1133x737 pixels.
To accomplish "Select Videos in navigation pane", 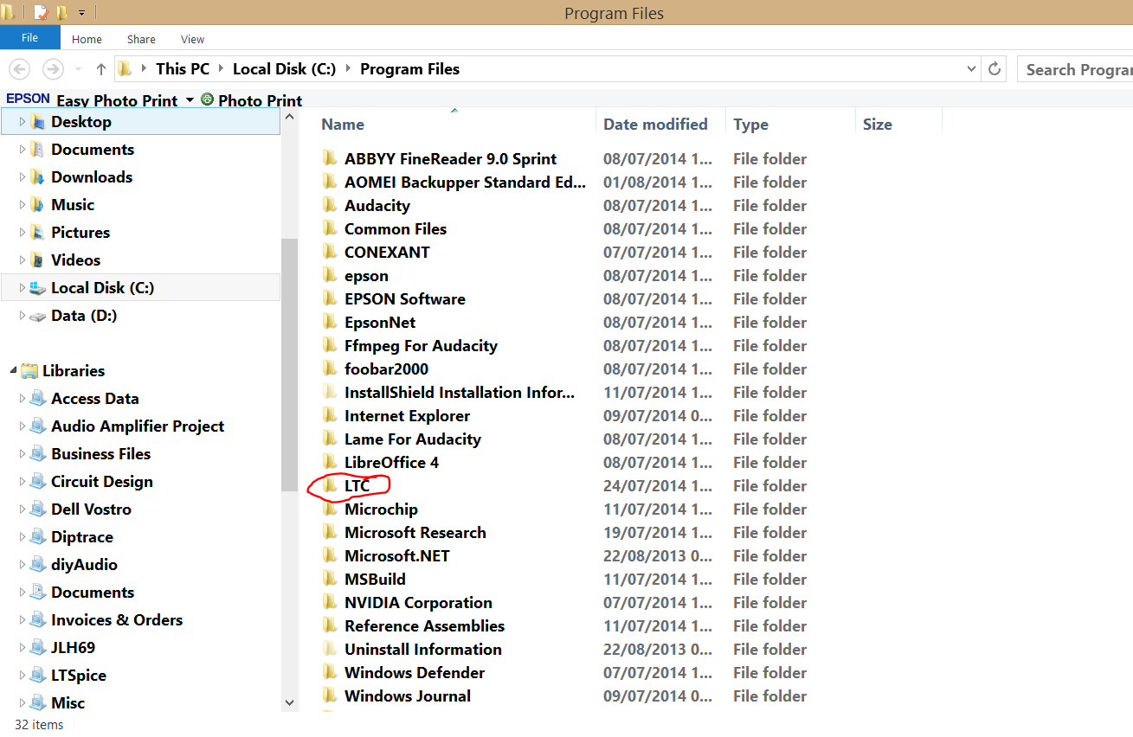I will [x=75, y=260].
